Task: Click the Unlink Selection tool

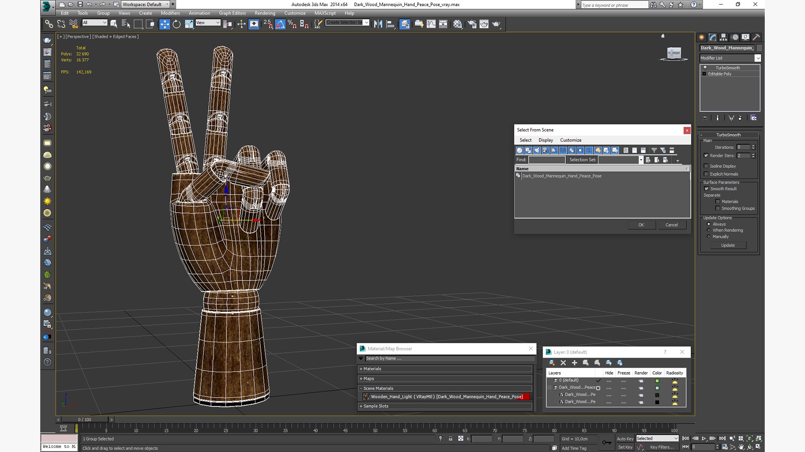Action: pos(61,24)
